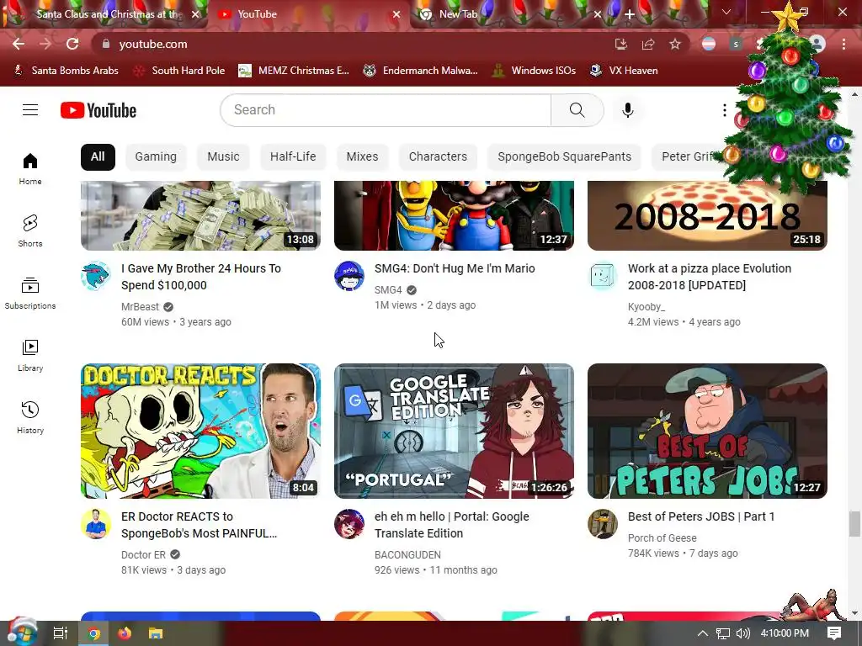Open the MrBeast channel avatar
The width and height of the screenshot is (862, 646).
tap(96, 276)
